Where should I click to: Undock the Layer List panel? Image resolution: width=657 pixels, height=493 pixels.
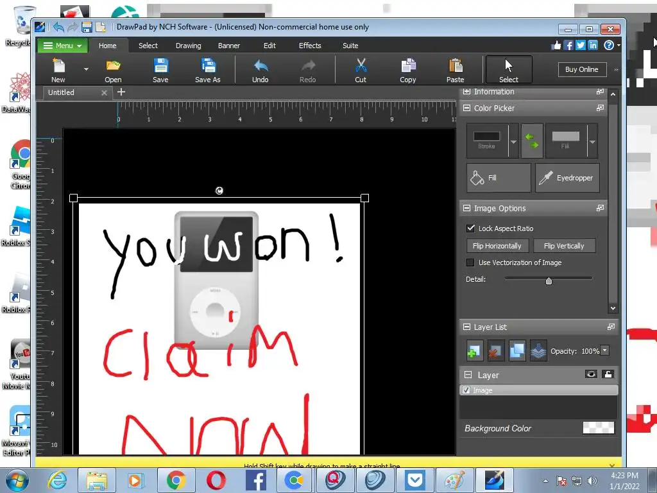coord(611,327)
